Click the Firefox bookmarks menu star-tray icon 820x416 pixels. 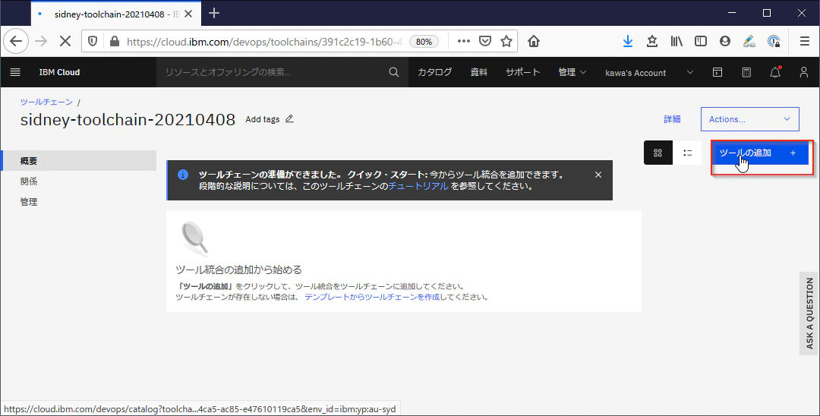(x=651, y=41)
